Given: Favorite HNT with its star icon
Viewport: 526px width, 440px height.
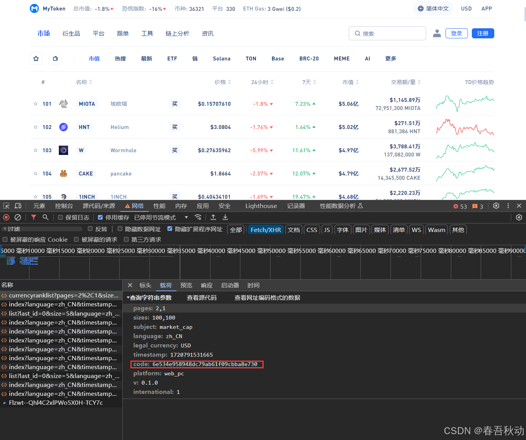Looking at the screenshot, I should point(36,127).
